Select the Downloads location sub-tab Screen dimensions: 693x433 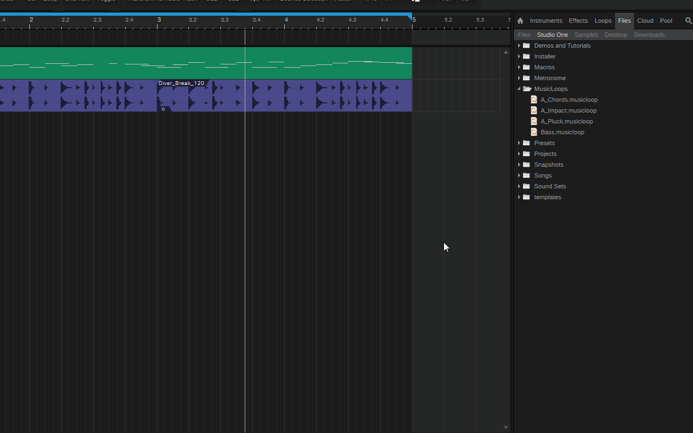pos(649,35)
